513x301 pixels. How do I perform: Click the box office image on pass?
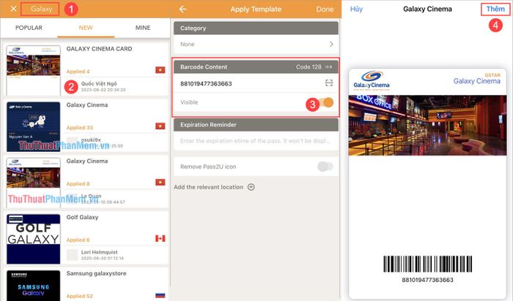point(427,125)
